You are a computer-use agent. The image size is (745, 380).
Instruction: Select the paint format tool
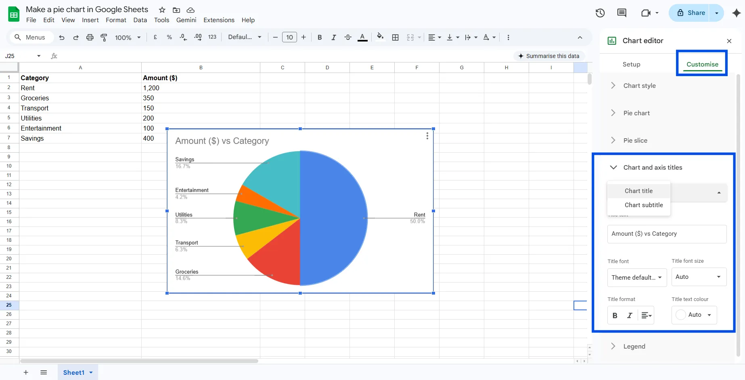pyautogui.click(x=104, y=37)
